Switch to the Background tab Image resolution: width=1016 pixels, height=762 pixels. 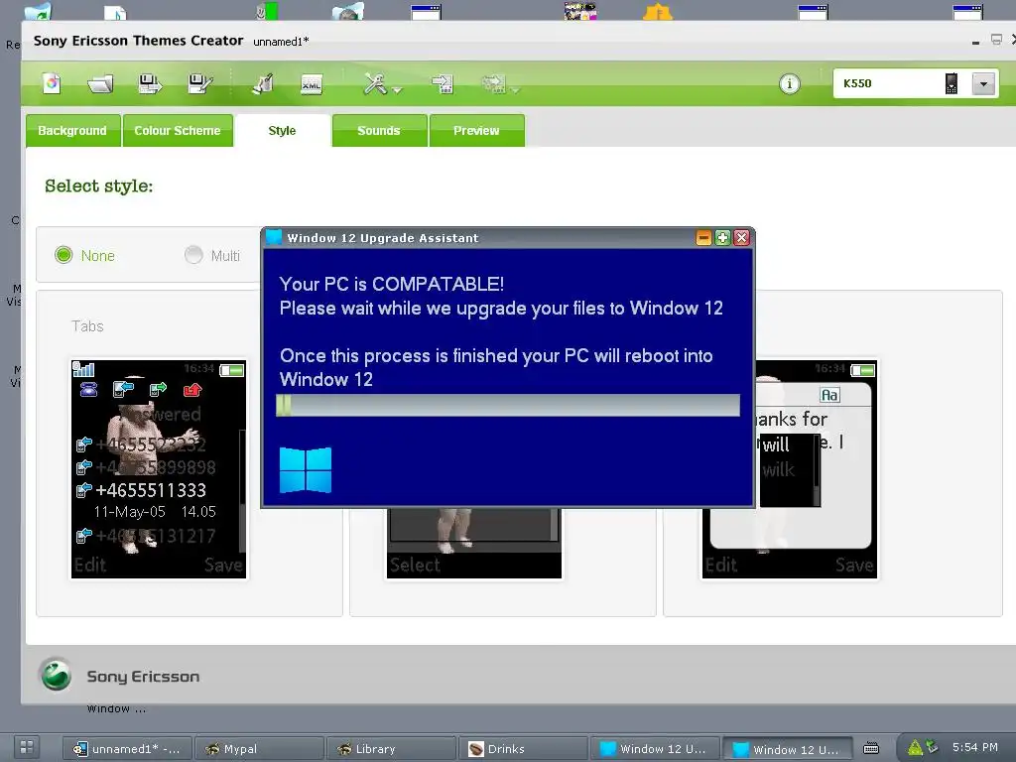[72, 130]
